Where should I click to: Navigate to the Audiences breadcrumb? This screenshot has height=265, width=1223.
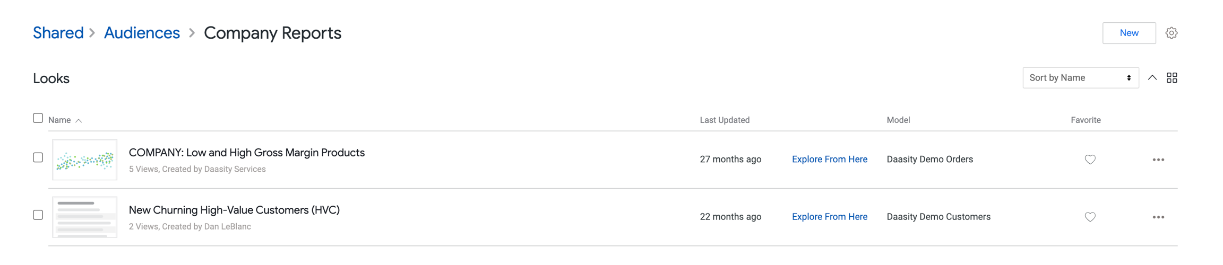coord(142,33)
